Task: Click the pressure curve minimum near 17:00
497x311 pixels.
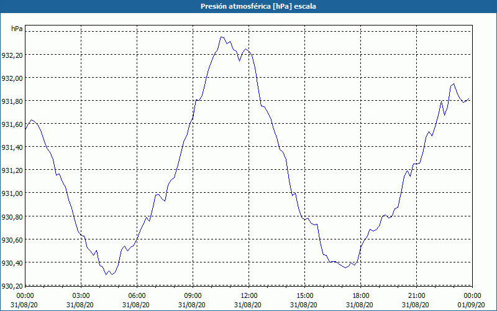Action: click(x=345, y=268)
